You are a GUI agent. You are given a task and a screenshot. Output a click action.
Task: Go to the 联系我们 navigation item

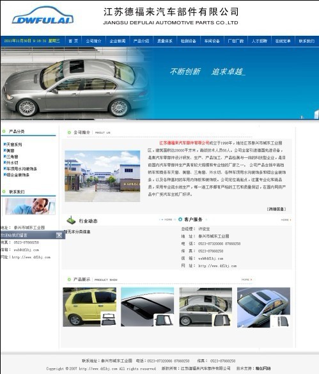(307, 41)
